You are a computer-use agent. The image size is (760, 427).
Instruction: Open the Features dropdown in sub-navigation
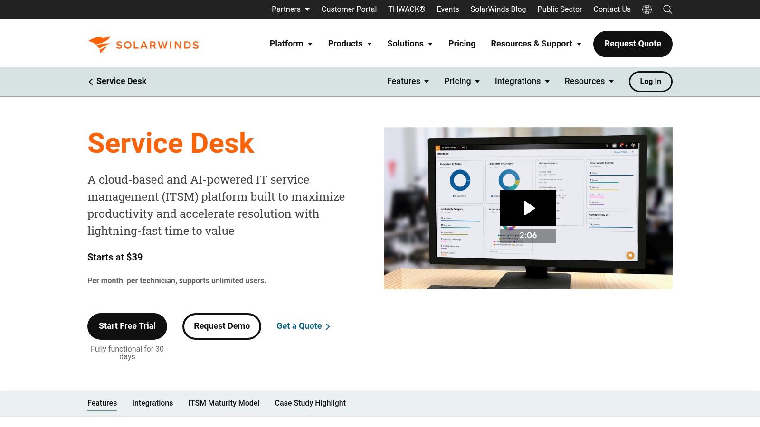click(x=408, y=81)
